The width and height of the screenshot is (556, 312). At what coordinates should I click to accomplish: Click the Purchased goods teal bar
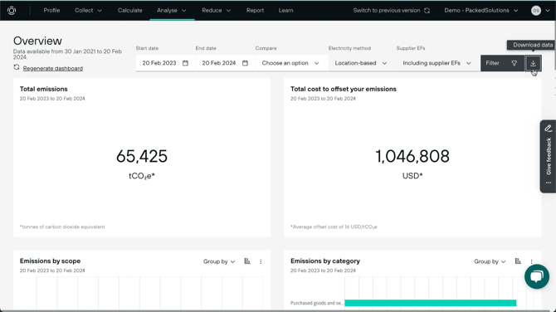(431, 303)
